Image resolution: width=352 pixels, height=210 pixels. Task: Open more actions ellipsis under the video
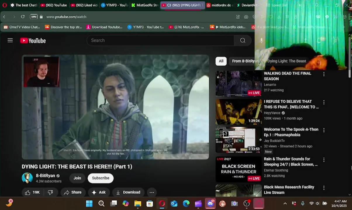pos(152,192)
